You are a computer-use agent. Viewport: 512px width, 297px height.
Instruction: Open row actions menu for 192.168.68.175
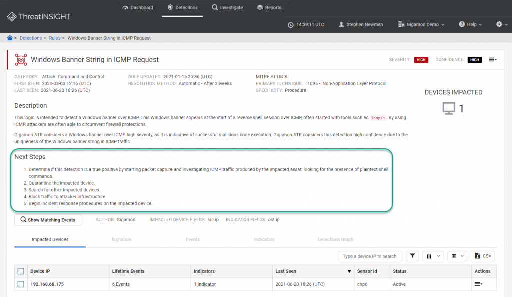pos(478,284)
